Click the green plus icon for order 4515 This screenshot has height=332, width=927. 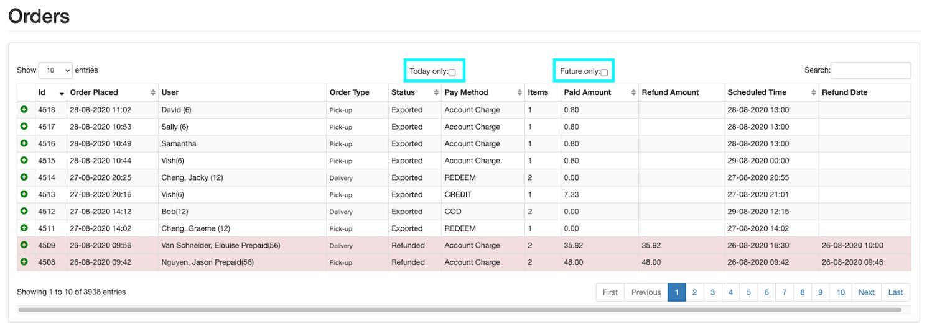point(24,160)
